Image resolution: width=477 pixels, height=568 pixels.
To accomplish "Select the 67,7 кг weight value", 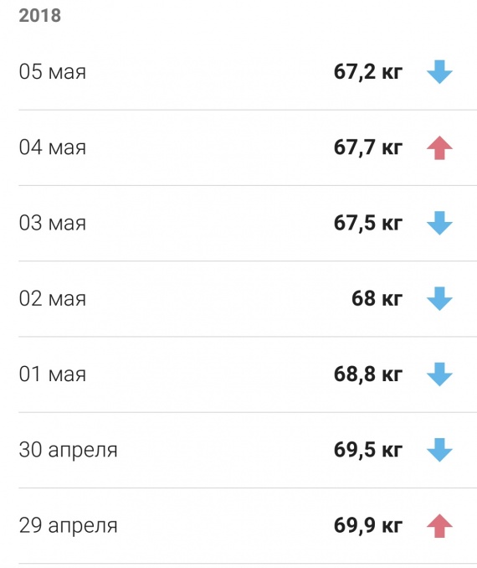I will tap(367, 147).
